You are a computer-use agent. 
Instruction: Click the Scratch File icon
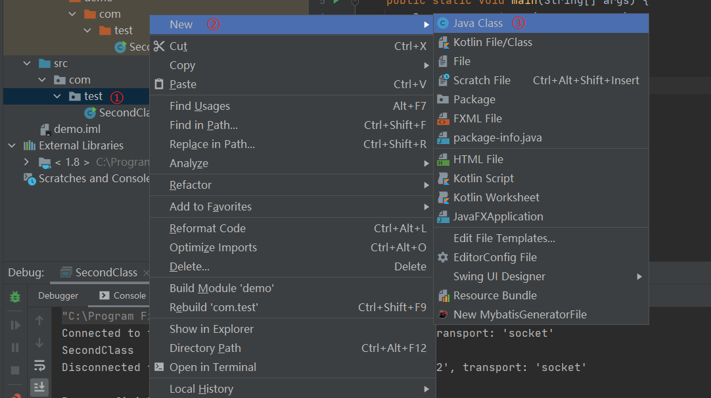coord(443,80)
